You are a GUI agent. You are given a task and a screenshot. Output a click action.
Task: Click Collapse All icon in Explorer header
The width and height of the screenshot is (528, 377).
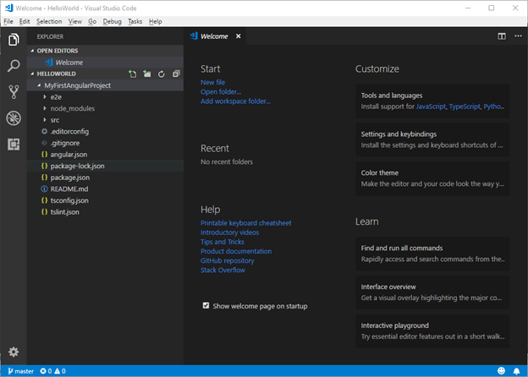(175, 74)
